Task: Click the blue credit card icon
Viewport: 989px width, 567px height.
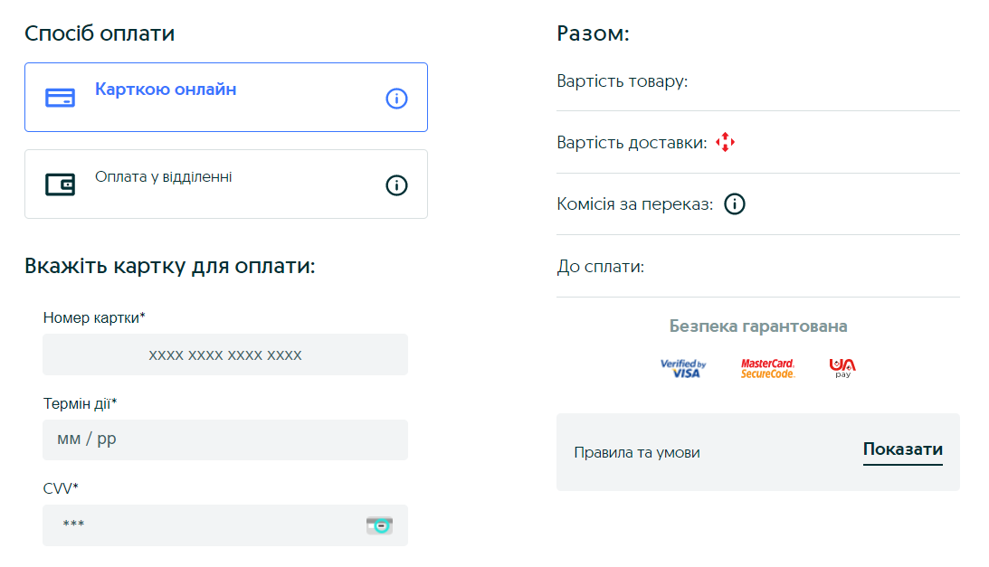Action: [x=60, y=98]
